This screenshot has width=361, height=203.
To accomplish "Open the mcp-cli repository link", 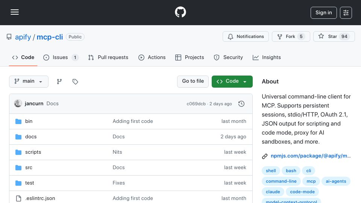I will click(x=50, y=37).
